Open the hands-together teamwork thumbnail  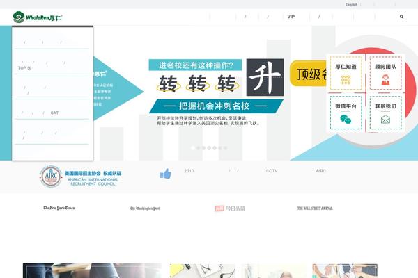[x=345, y=271]
